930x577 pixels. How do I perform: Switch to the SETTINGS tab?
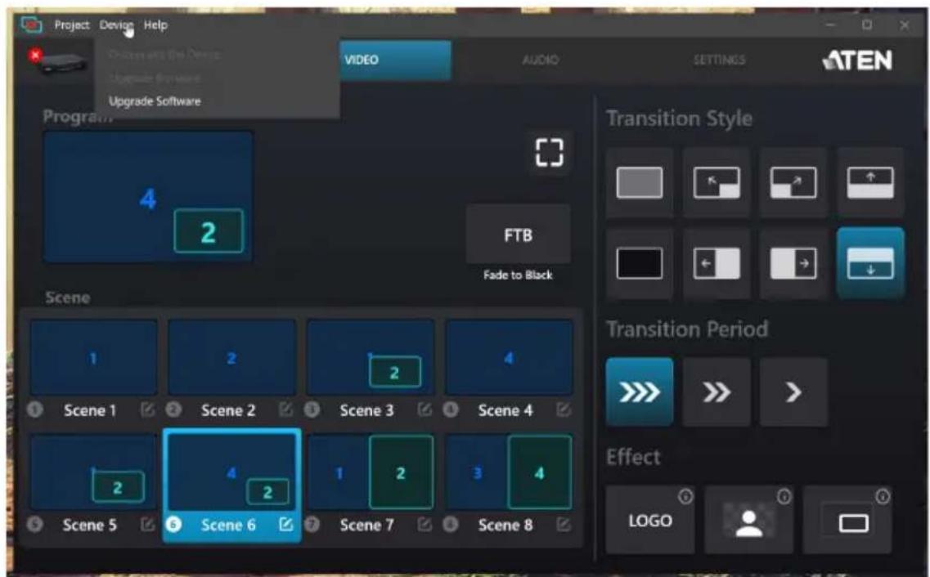click(720, 60)
